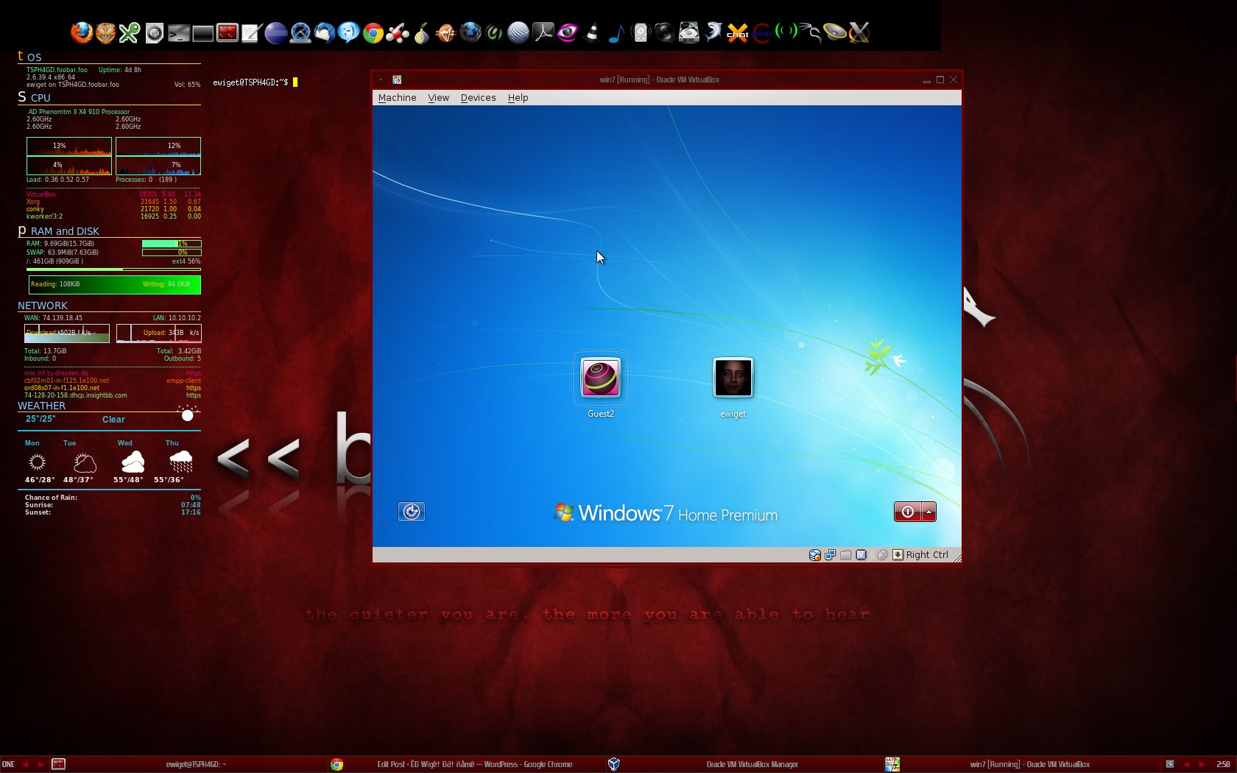Launch the text editor notepad icon in the dock

[x=251, y=32]
